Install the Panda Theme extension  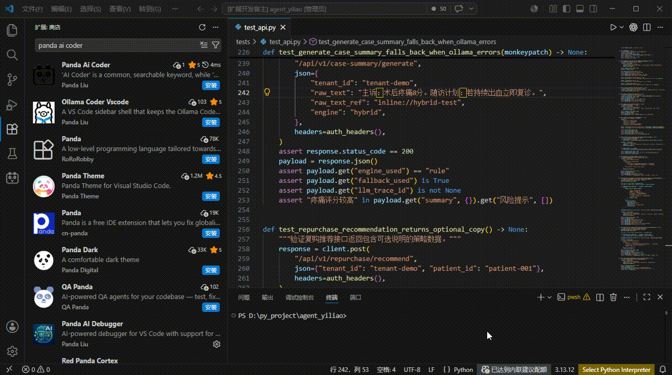[x=211, y=196]
